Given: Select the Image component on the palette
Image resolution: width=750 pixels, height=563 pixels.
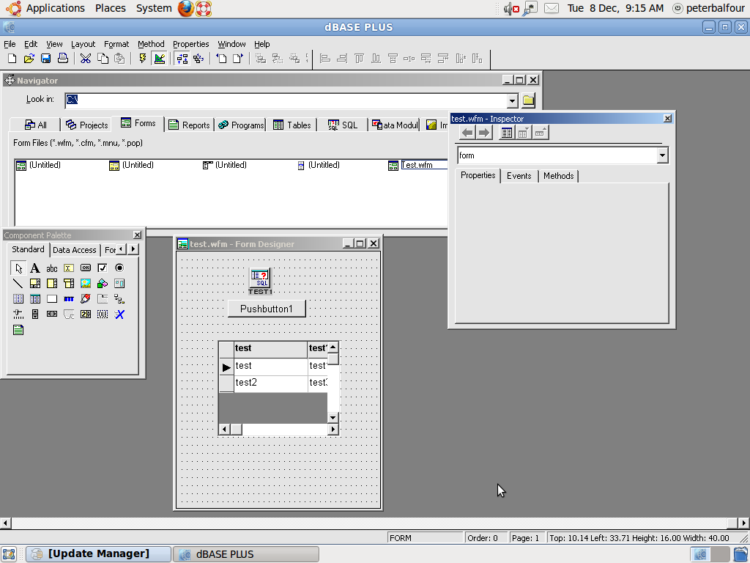Looking at the screenshot, I should click(x=85, y=284).
